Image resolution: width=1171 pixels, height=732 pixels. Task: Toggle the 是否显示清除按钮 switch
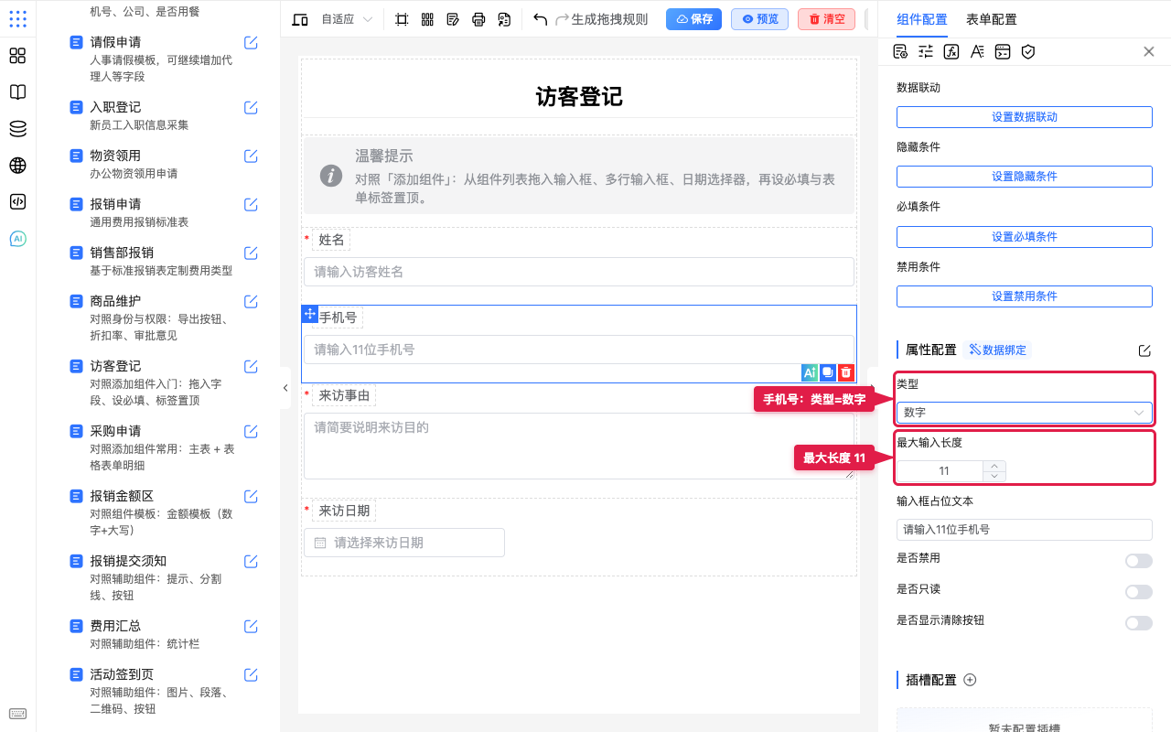coord(1139,623)
